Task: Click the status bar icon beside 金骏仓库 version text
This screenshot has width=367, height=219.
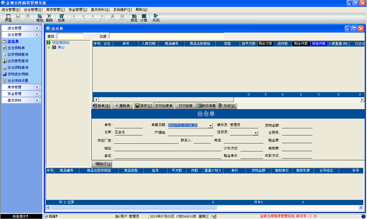Action: pyautogui.click(x=214, y=216)
